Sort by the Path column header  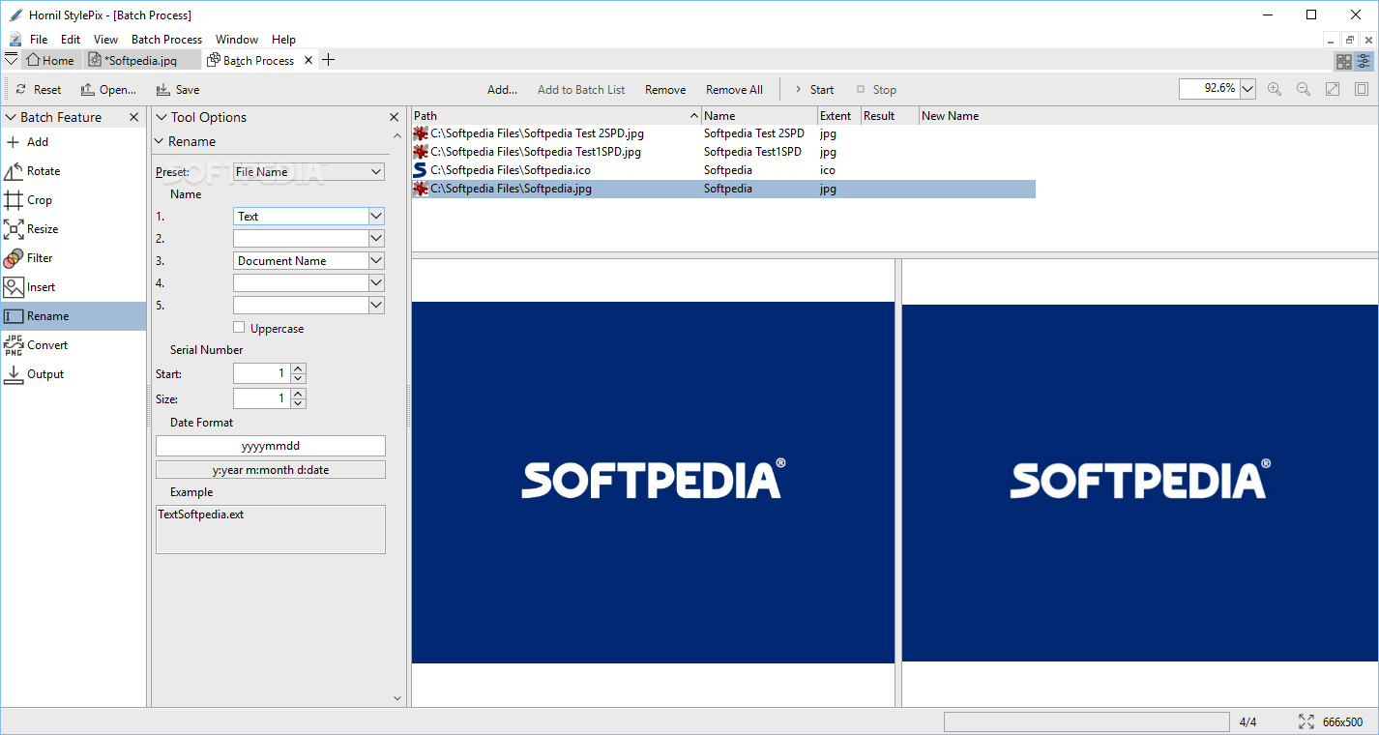[x=556, y=116]
